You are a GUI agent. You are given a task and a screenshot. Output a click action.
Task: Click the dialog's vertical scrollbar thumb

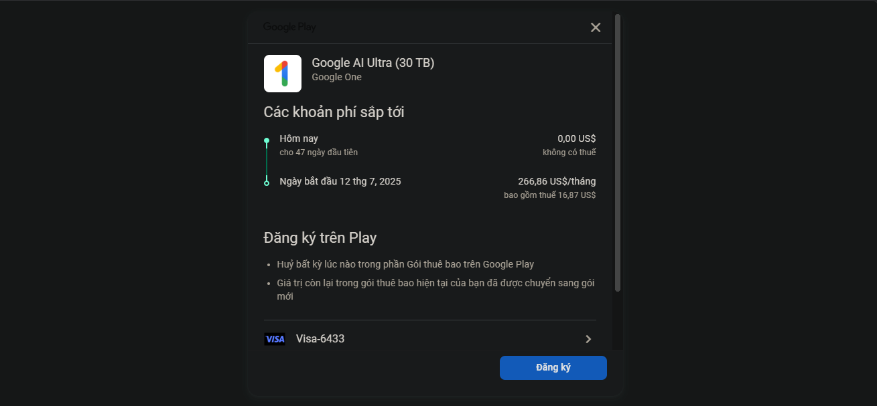(x=618, y=153)
